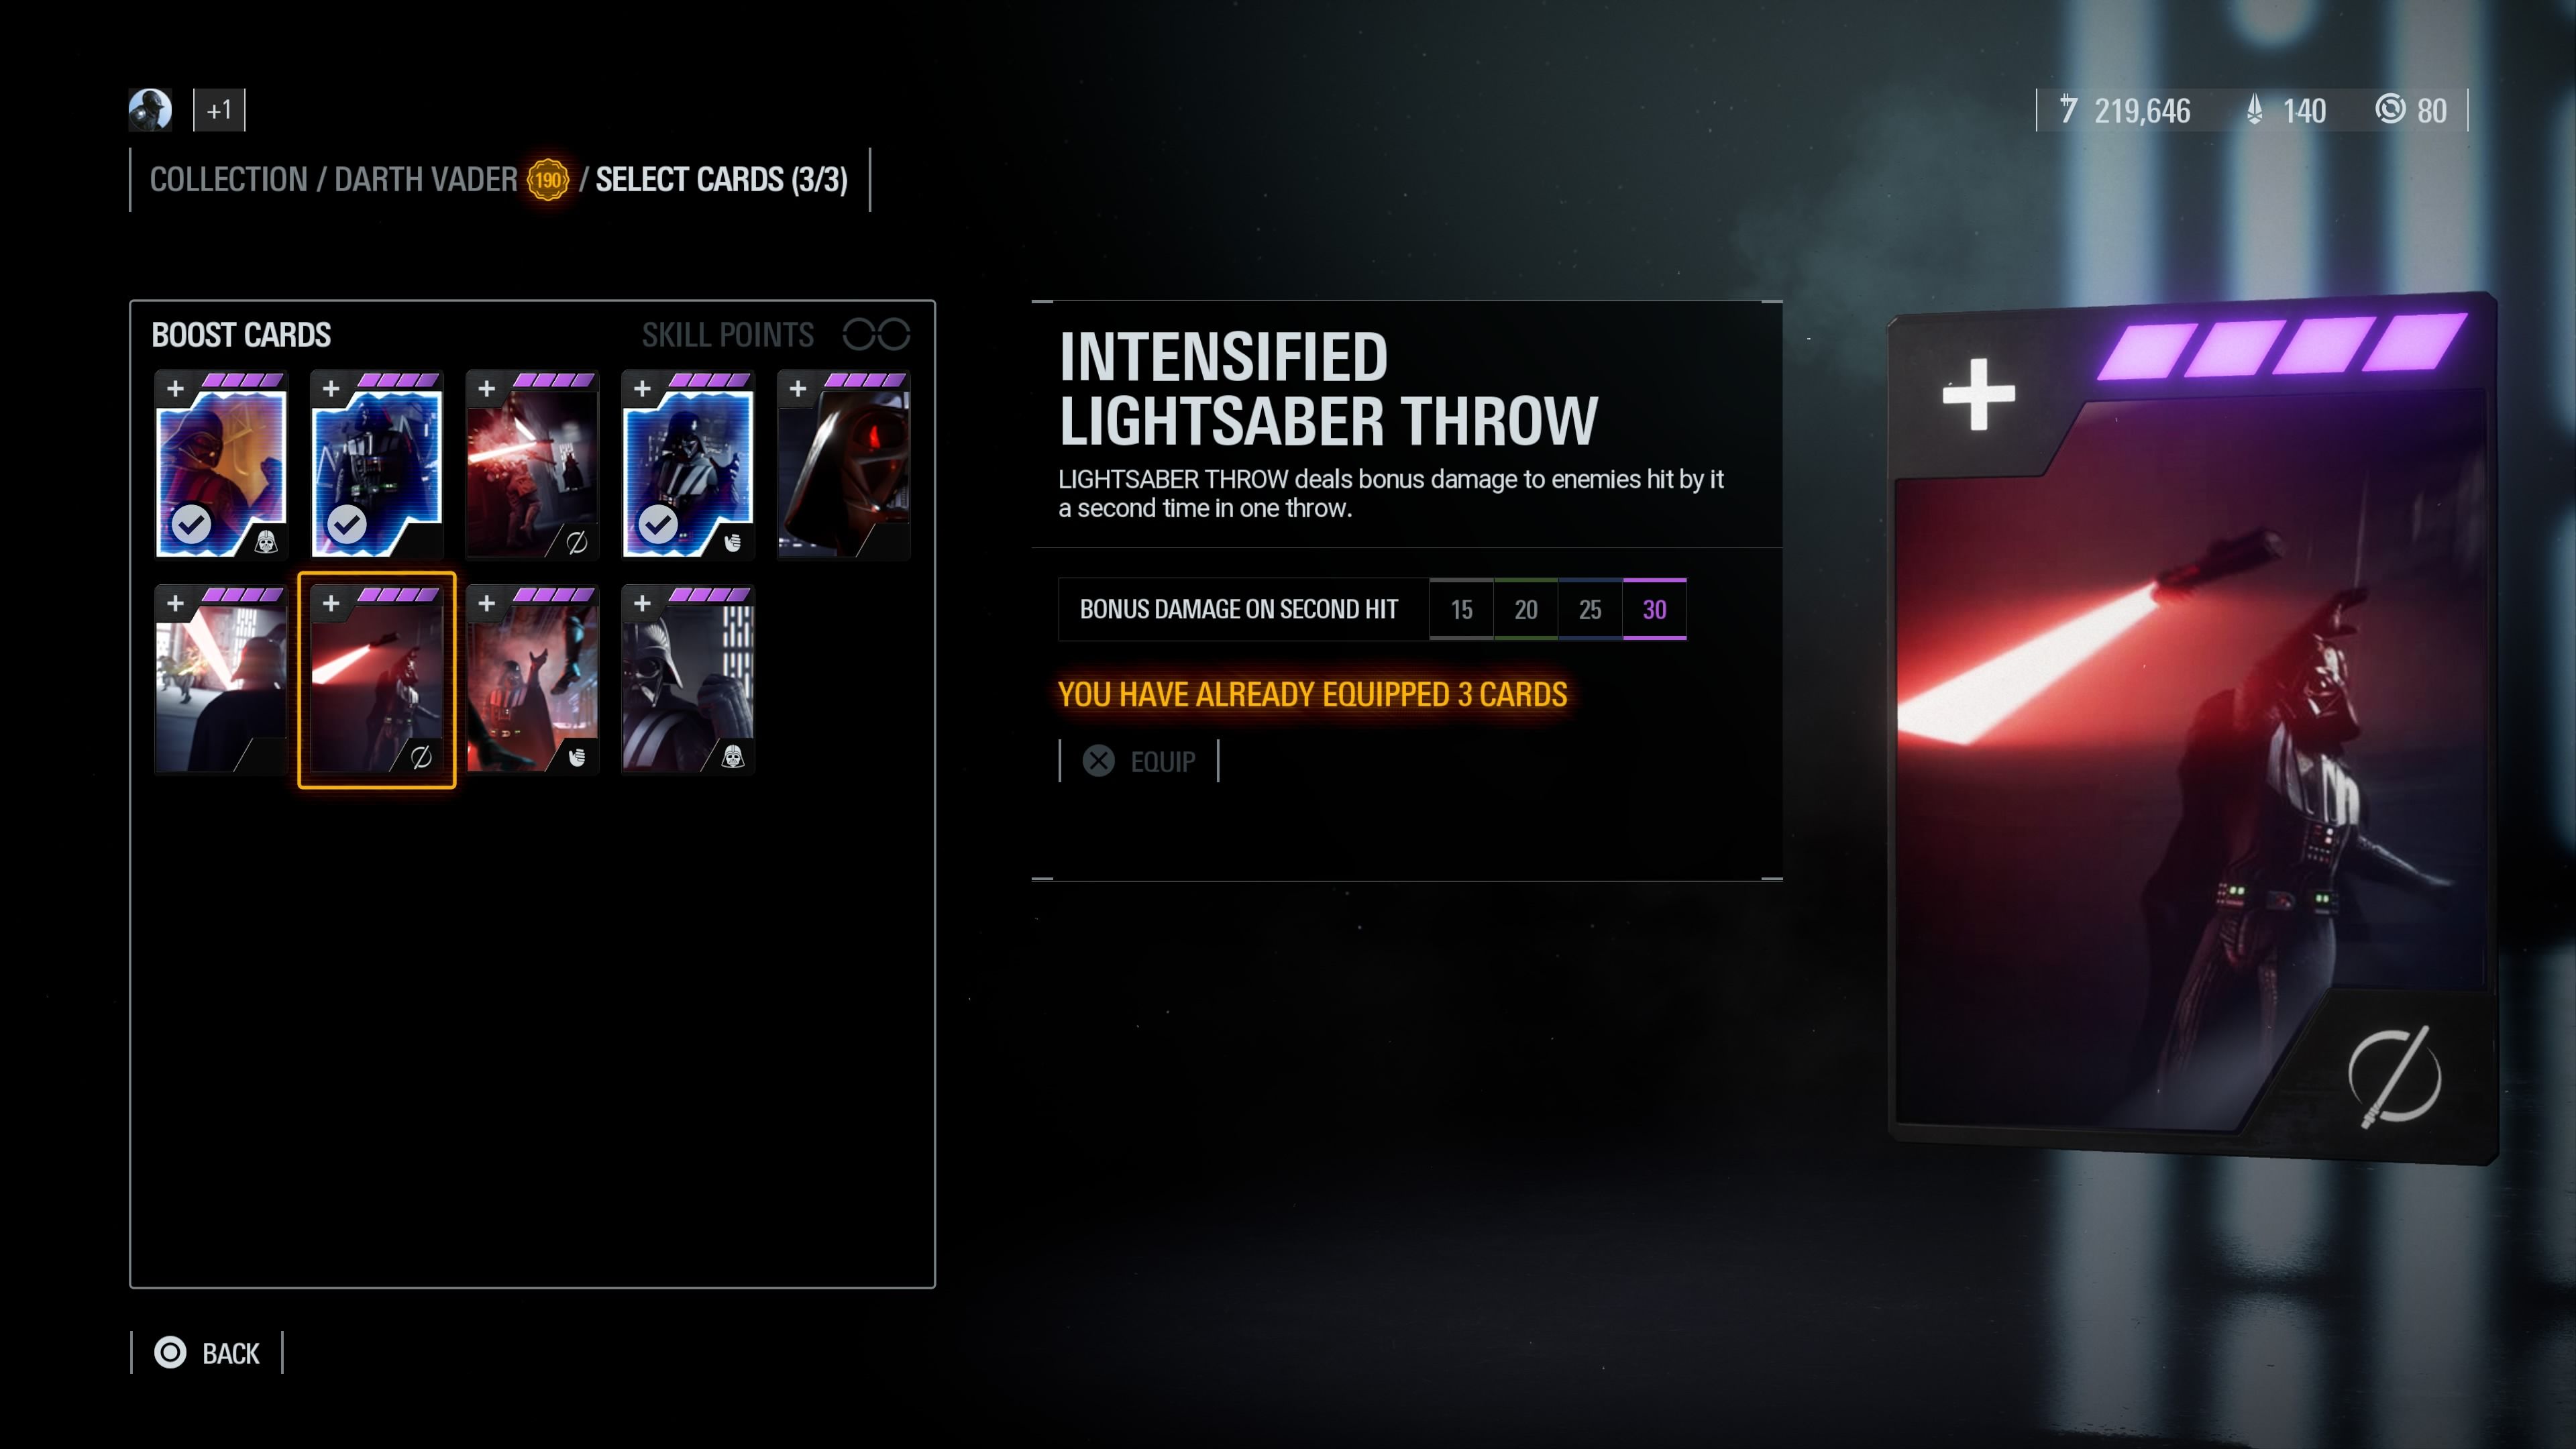Click the credits currency icon beside 219,646
The height and width of the screenshot is (1449, 2576).
point(2068,109)
